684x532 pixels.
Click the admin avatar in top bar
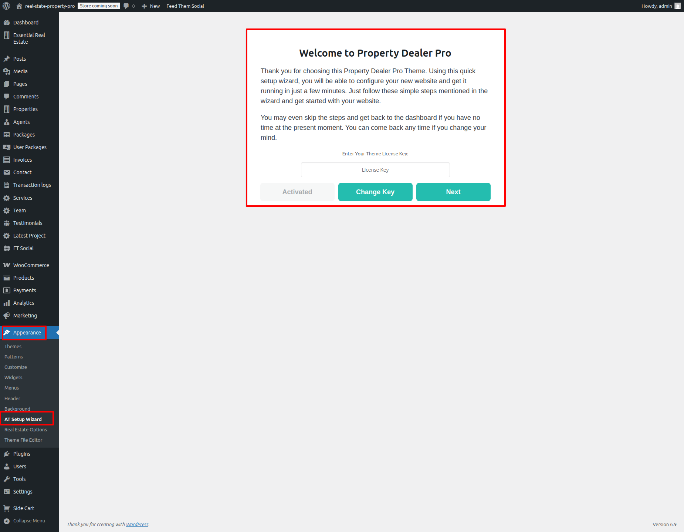point(677,6)
